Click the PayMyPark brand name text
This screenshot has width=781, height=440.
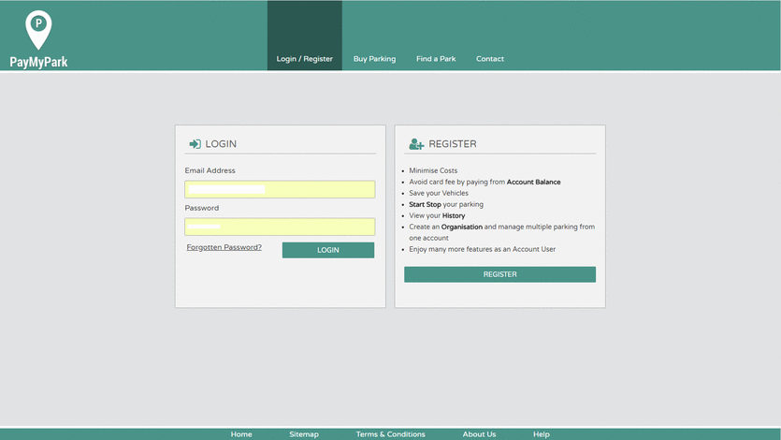[38, 63]
